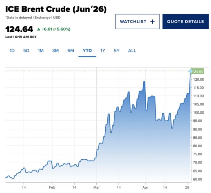The width and height of the screenshot is (211, 193).
Task: Click the Mar label on the date axis
Action: [96, 187]
